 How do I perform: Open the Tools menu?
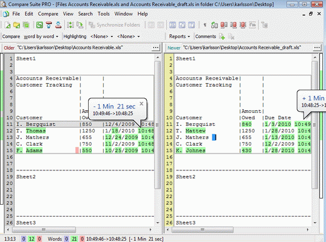pyautogui.click(x=104, y=14)
